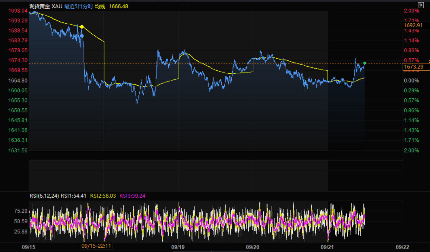This screenshot has height=252, width=430.
Task: Click the 09/21 date on time axis
Action: (x=327, y=247)
